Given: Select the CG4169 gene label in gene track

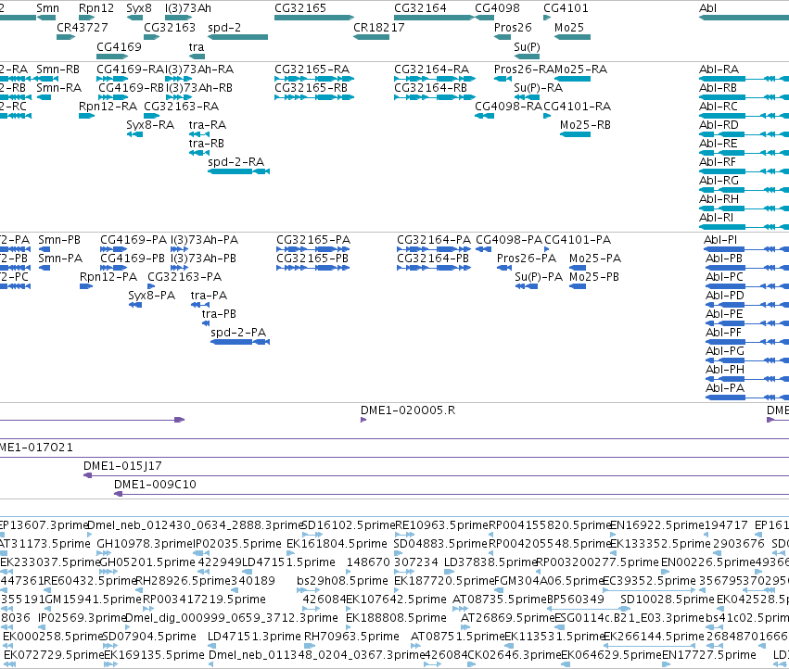Looking at the screenshot, I should [120, 46].
